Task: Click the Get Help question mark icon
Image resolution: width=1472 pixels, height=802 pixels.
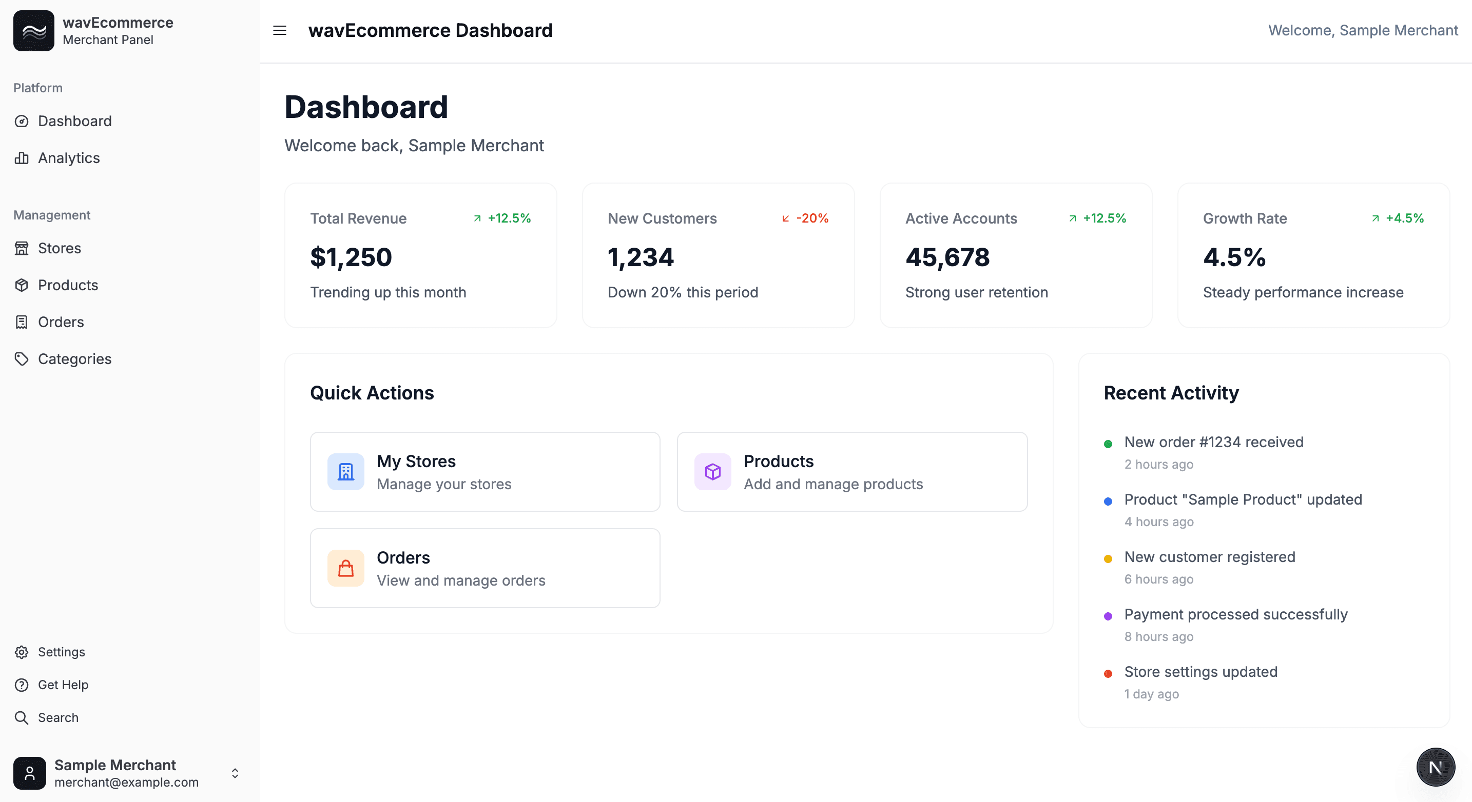Action: (21, 685)
